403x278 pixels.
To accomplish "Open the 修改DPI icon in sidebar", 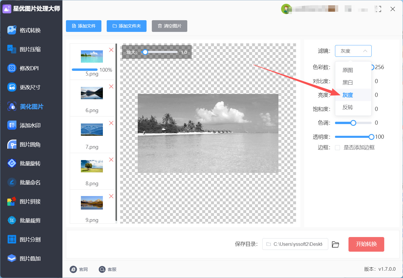I will [12, 68].
